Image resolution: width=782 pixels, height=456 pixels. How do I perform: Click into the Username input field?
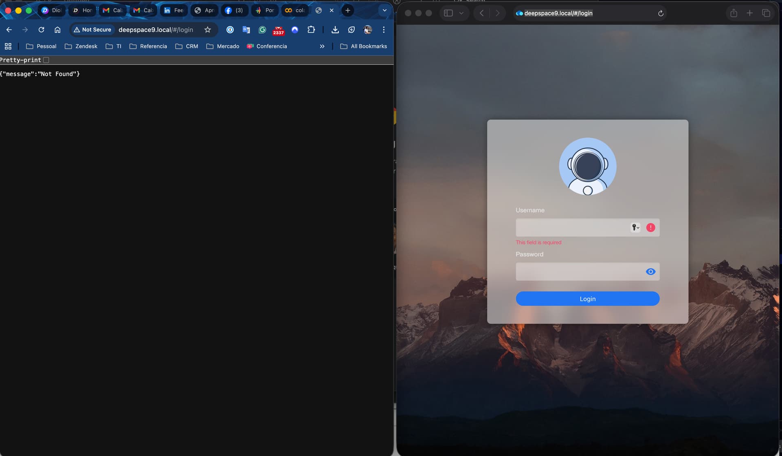click(x=570, y=227)
